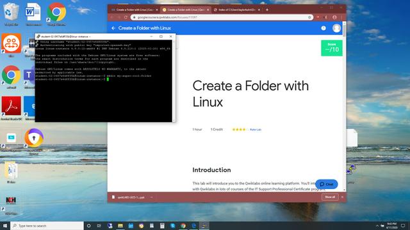Show hidden system tray icons
The image size is (410, 230).
[377, 226]
